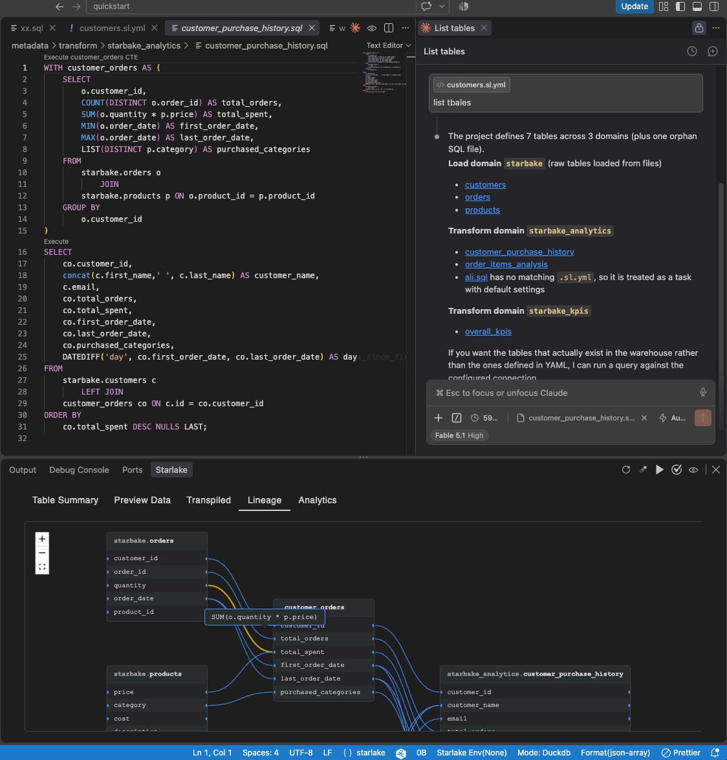Start a new chat conversation
The image size is (727, 760).
point(713,51)
